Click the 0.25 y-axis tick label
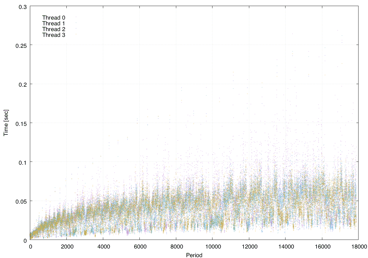The width and height of the screenshot is (368, 258). point(22,45)
